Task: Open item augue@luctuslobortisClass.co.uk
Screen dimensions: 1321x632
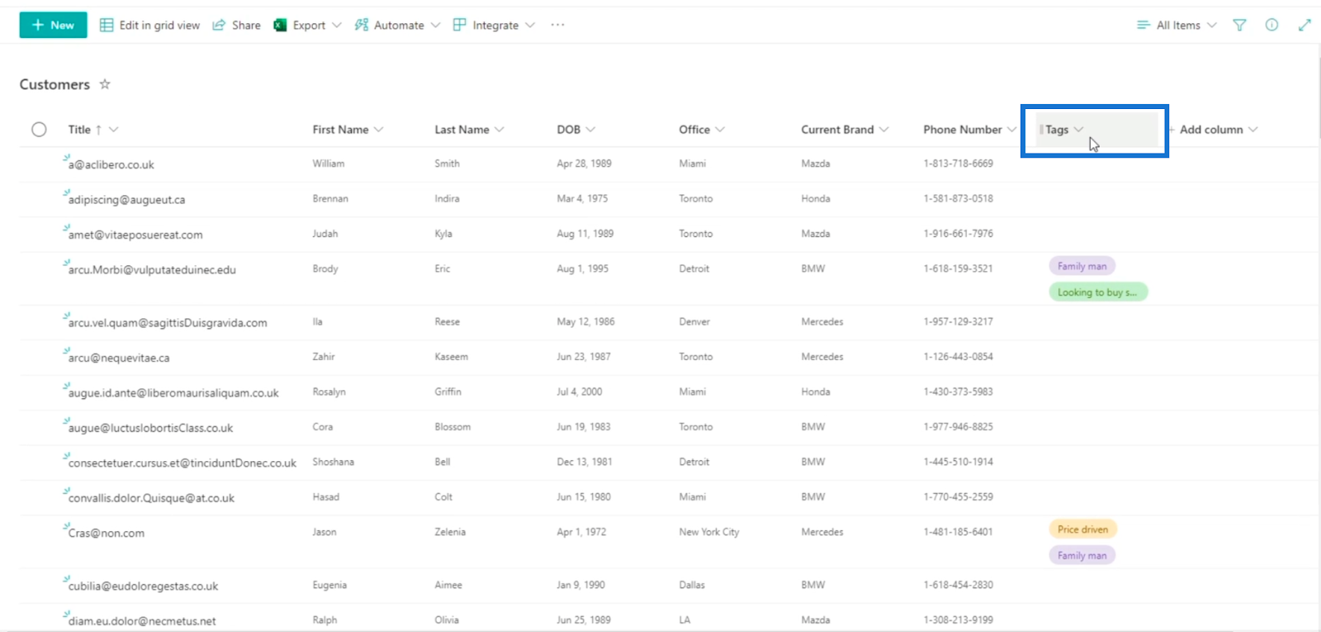Action: [150, 428]
